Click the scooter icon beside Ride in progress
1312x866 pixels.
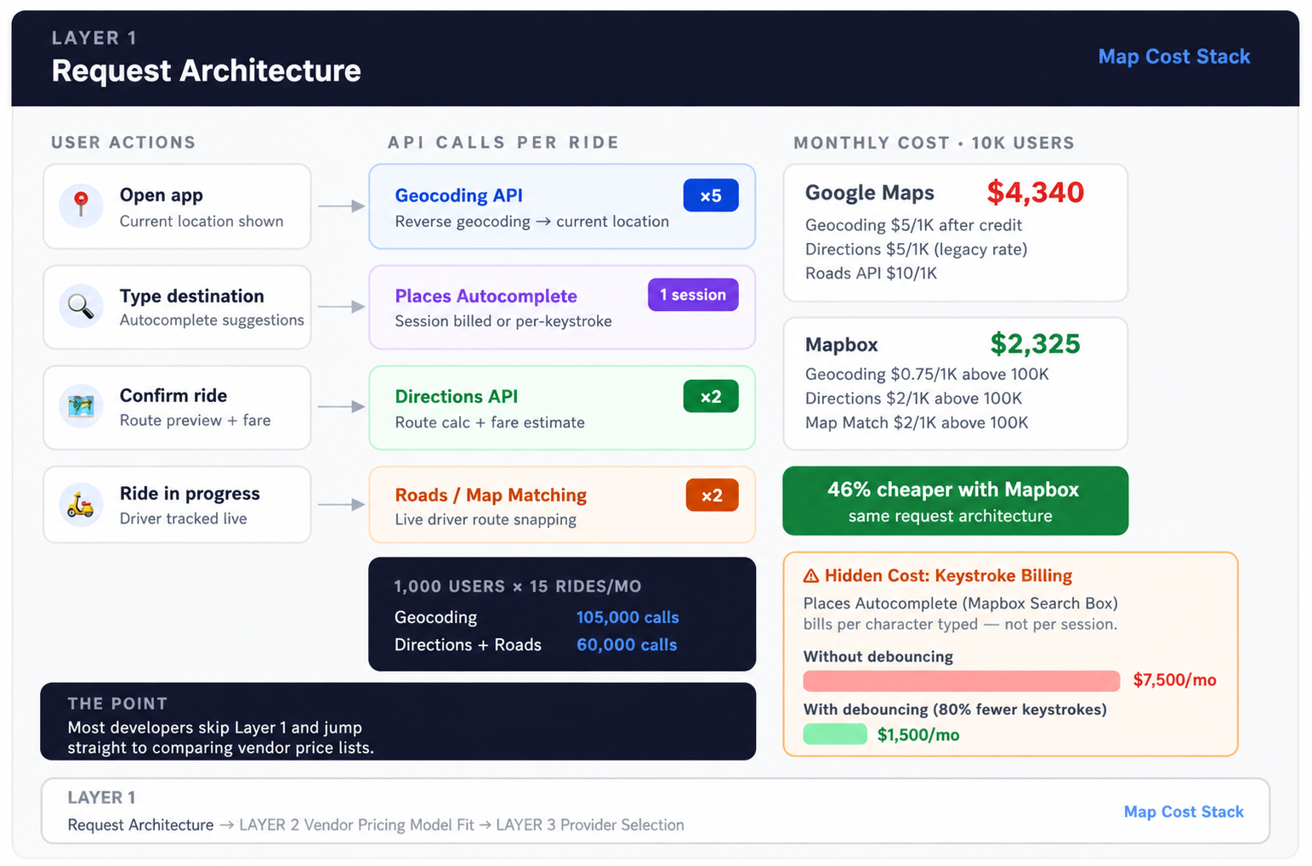81,505
